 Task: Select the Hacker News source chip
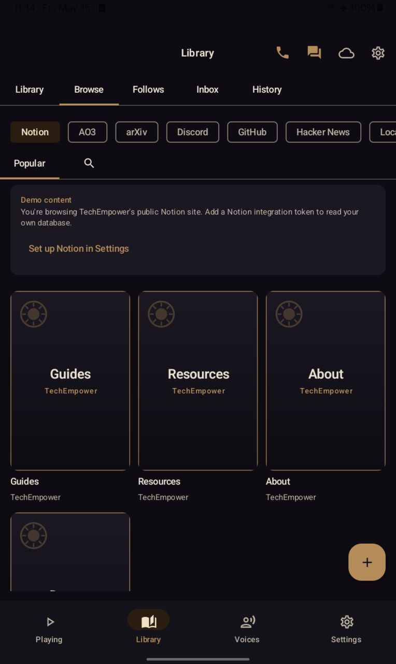tap(323, 132)
